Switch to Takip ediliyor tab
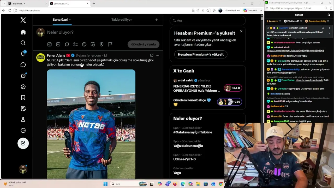Image resolution: width=334 pixels, height=188 pixels. [x=122, y=20]
